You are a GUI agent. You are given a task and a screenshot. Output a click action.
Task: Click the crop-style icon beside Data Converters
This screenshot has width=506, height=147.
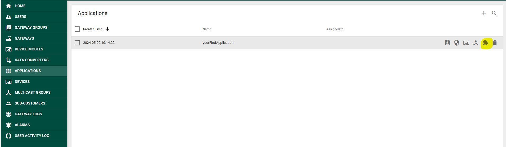(8, 60)
